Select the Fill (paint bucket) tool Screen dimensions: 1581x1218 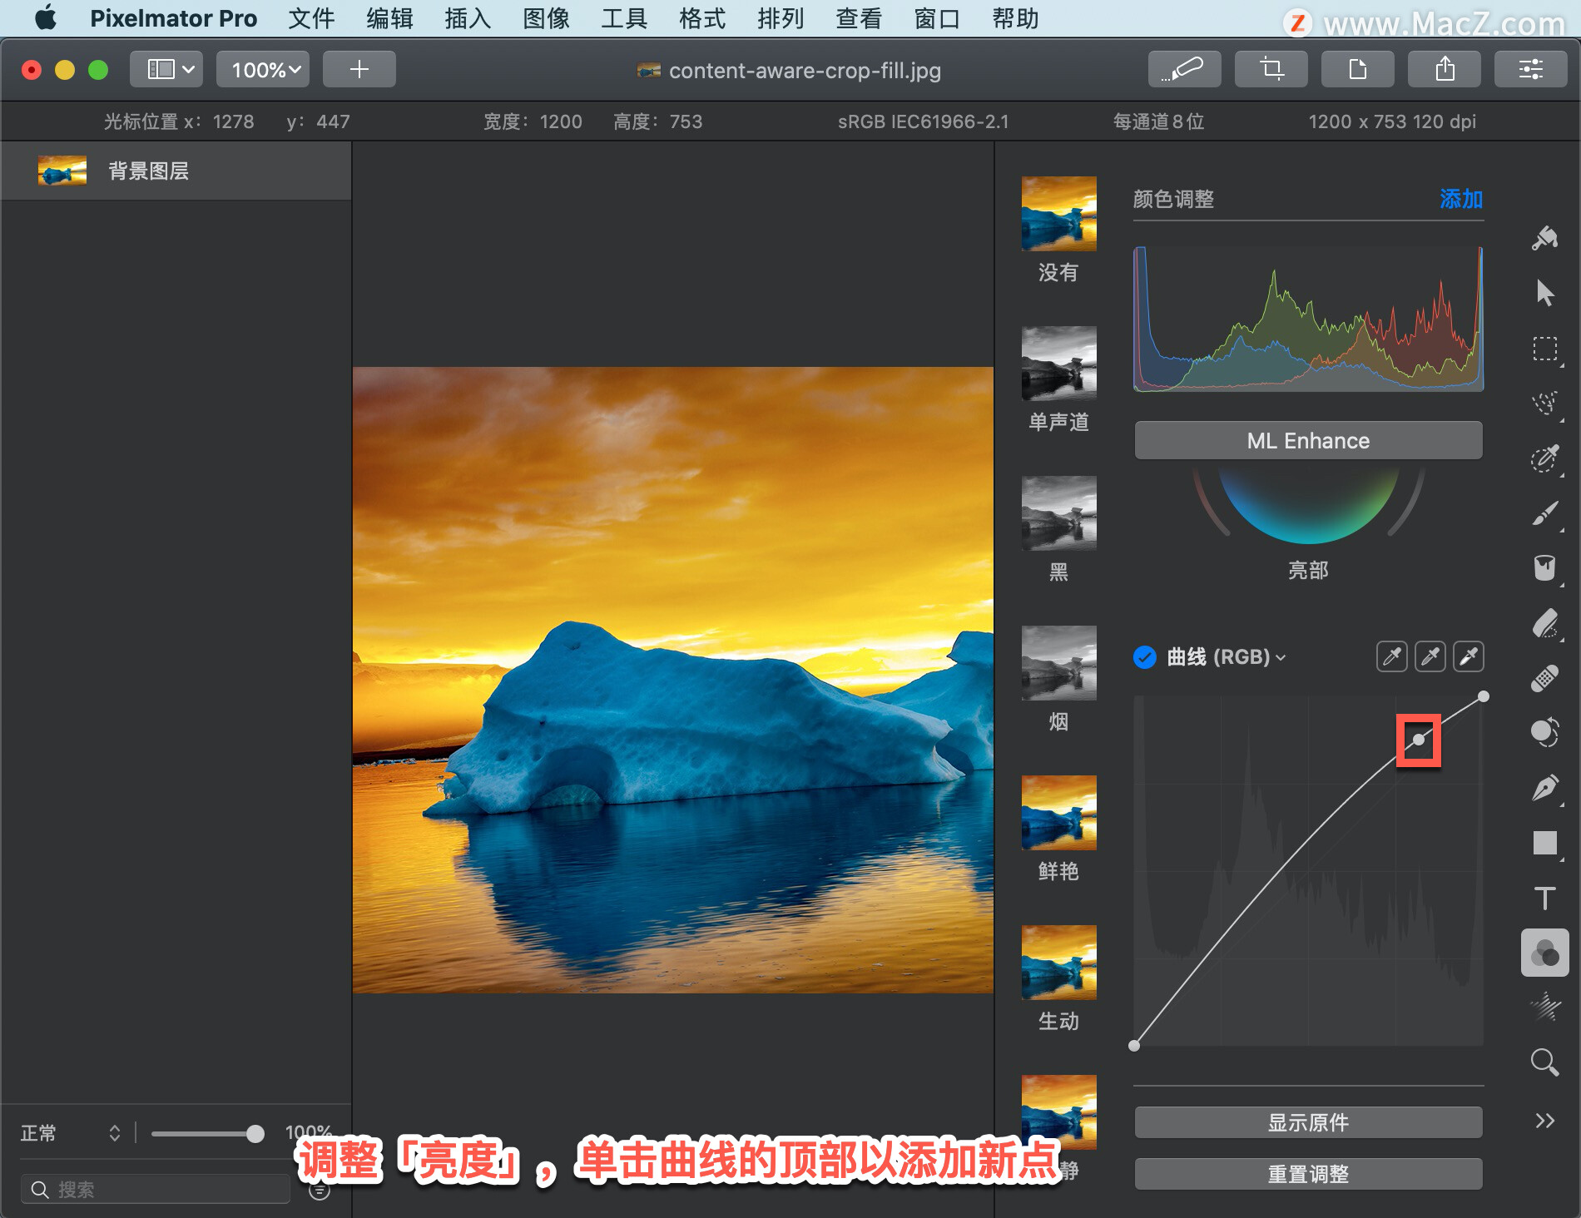point(1545,568)
